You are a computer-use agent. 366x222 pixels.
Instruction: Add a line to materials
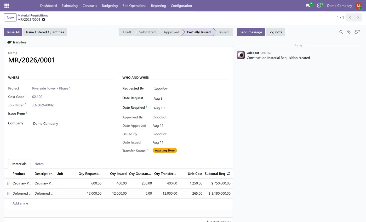20,203
